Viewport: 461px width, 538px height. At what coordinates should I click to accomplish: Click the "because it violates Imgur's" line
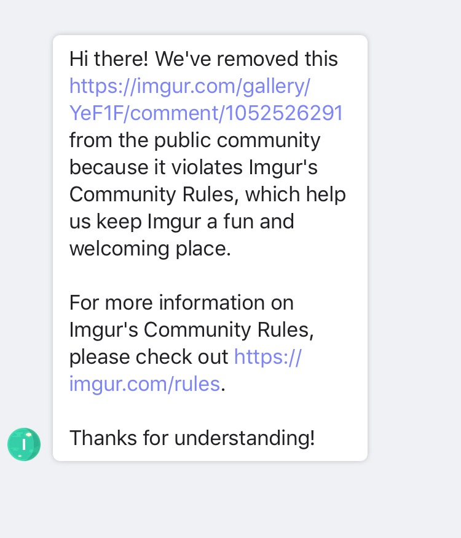[x=193, y=167]
